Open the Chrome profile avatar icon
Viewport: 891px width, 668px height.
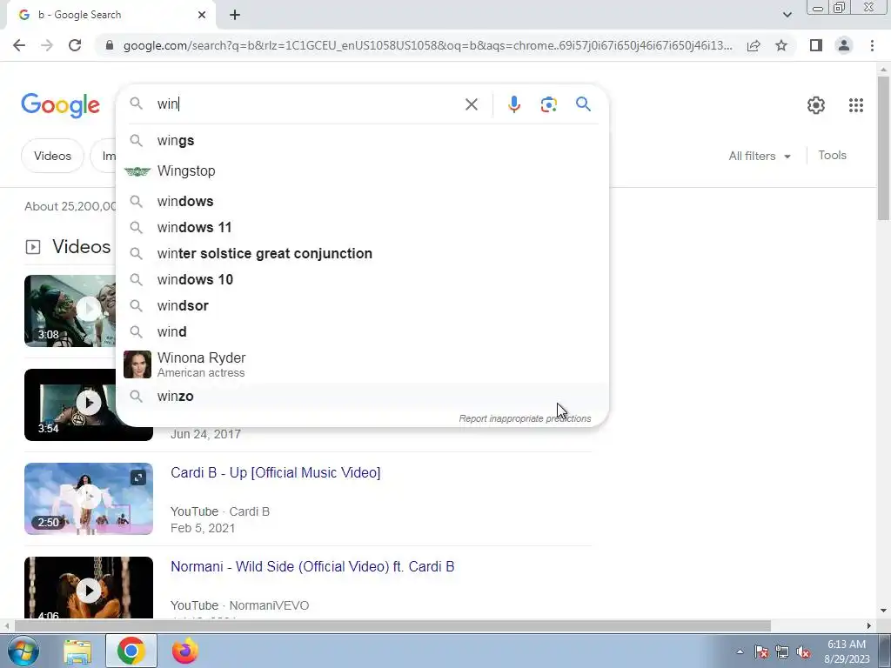[844, 45]
